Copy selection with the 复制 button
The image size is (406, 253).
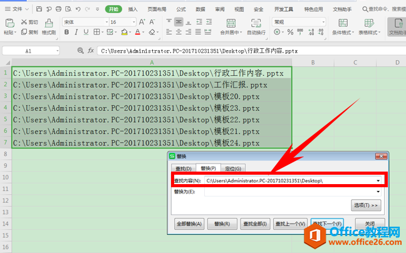[x=29, y=32]
